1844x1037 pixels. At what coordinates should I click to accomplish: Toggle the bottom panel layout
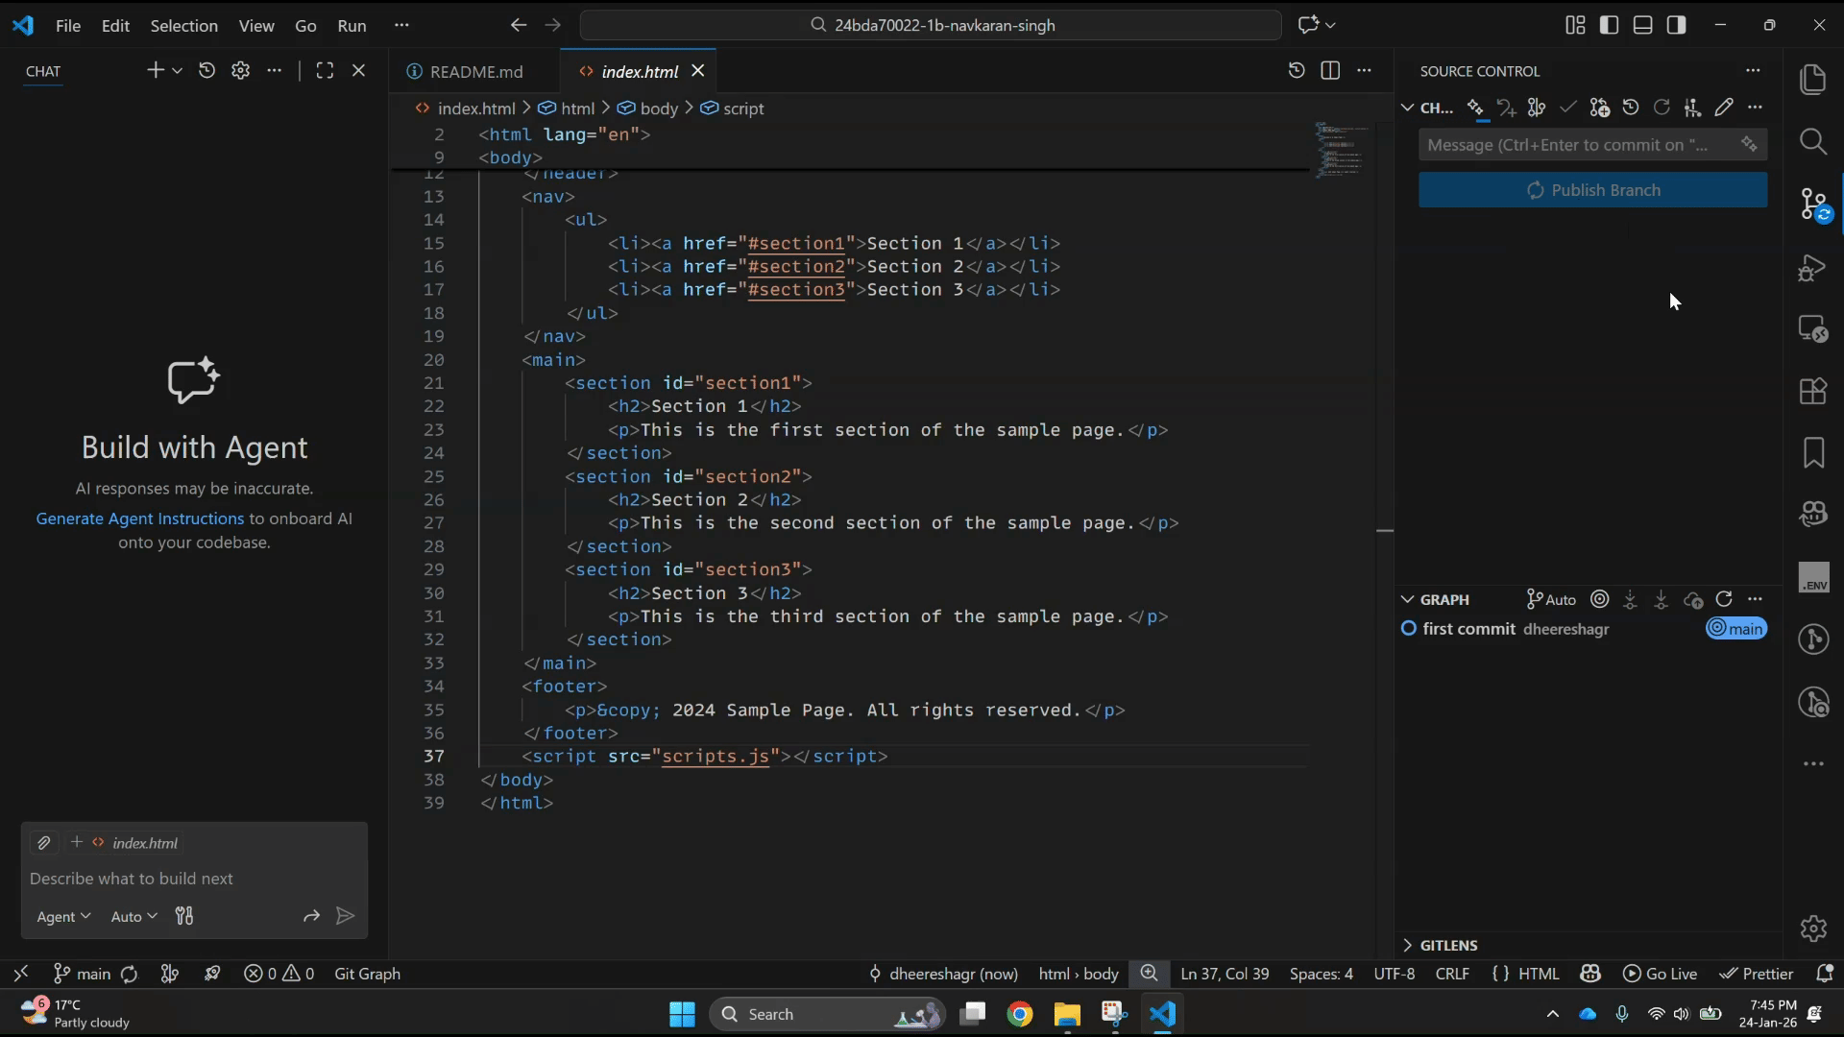tap(1642, 25)
